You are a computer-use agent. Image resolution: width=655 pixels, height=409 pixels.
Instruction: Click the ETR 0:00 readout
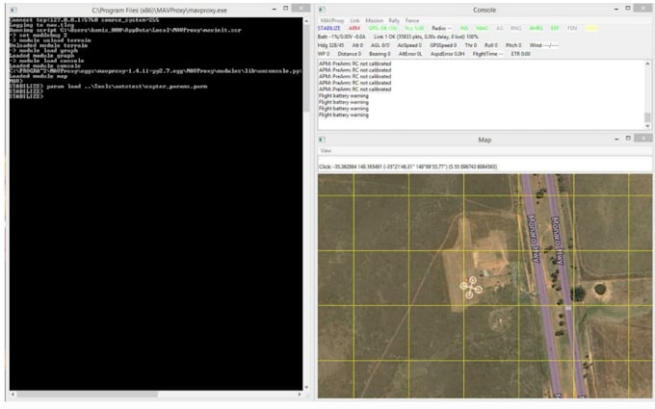click(520, 54)
